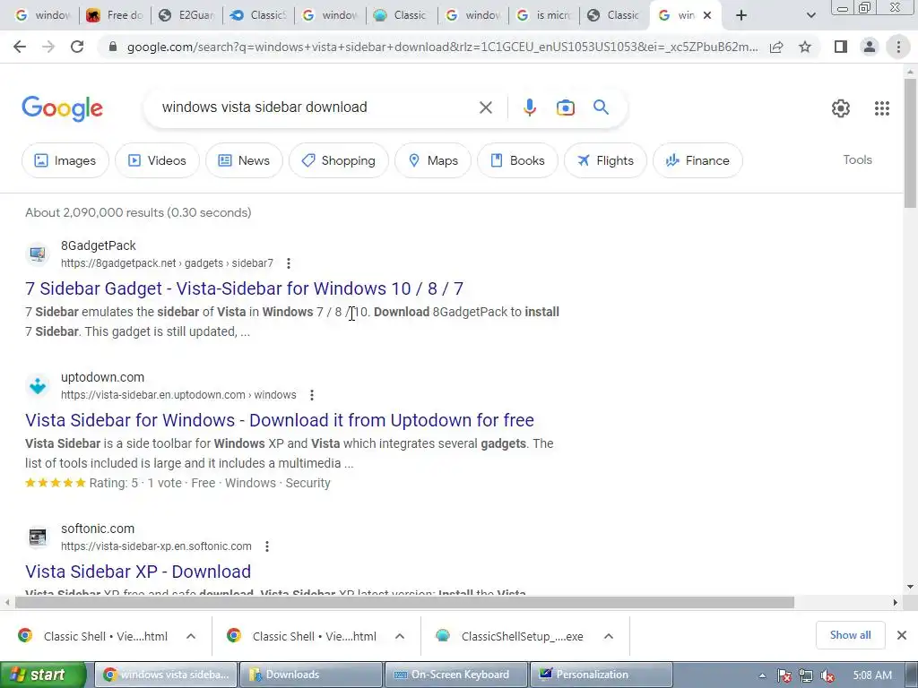Click the Google logo

coord(62,108)
